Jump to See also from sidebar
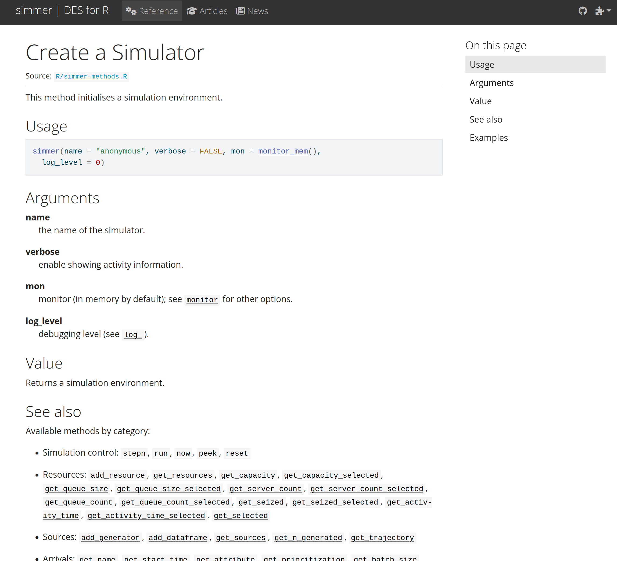The width and height of the screenshot is (617, 561). point(486,119)
